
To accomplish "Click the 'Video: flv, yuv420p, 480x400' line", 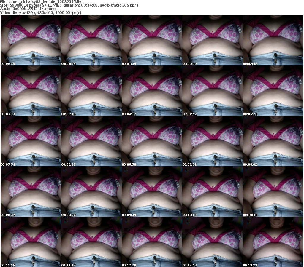I will click(x=40, y=12).
